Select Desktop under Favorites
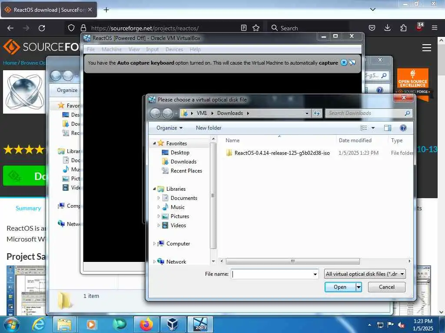The width and height of the screenshot is (445, 333). (180, 152)
